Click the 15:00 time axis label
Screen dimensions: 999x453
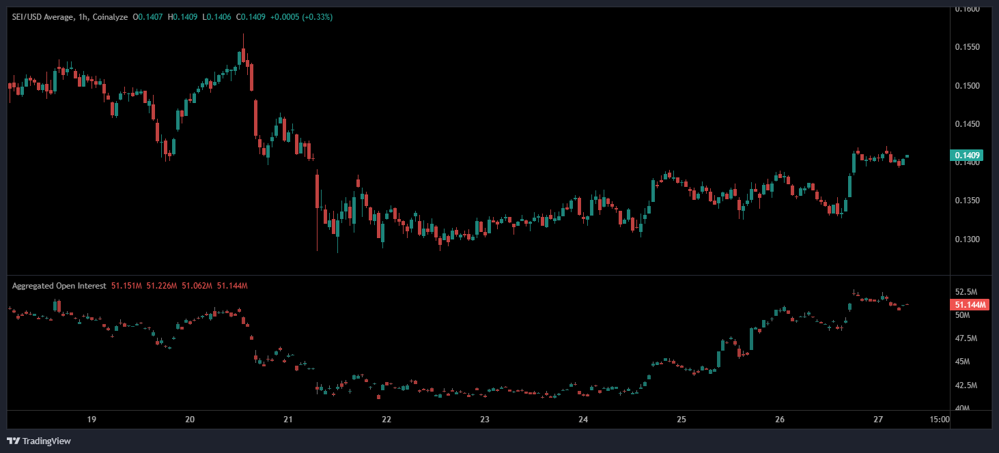click(940, 419)
